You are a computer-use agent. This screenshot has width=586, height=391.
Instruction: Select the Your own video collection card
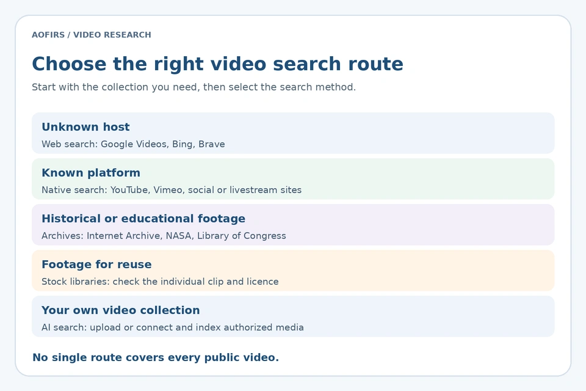[293, 316]
